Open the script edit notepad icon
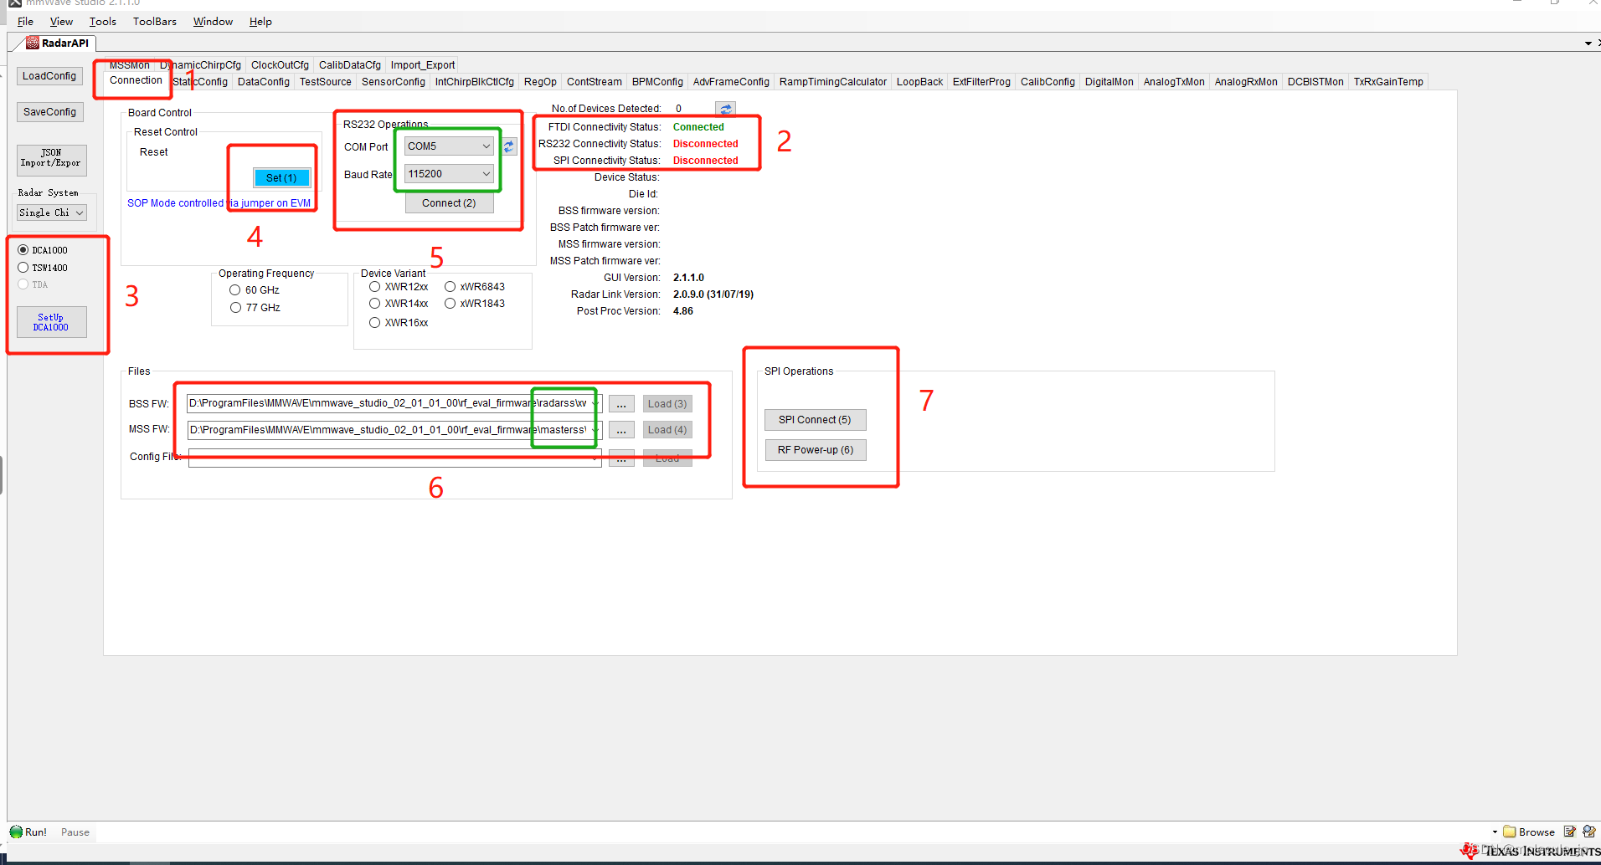1601x865 pixels. coord(1569,832)
